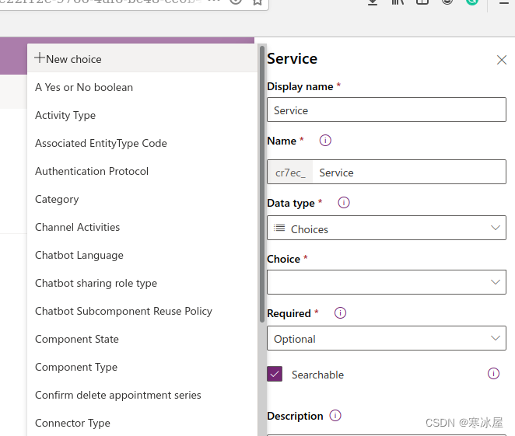The width and height of the screenshot is (515, 436).
Task: Uncheck the Searchable checkbox
Action: [275, 374]
